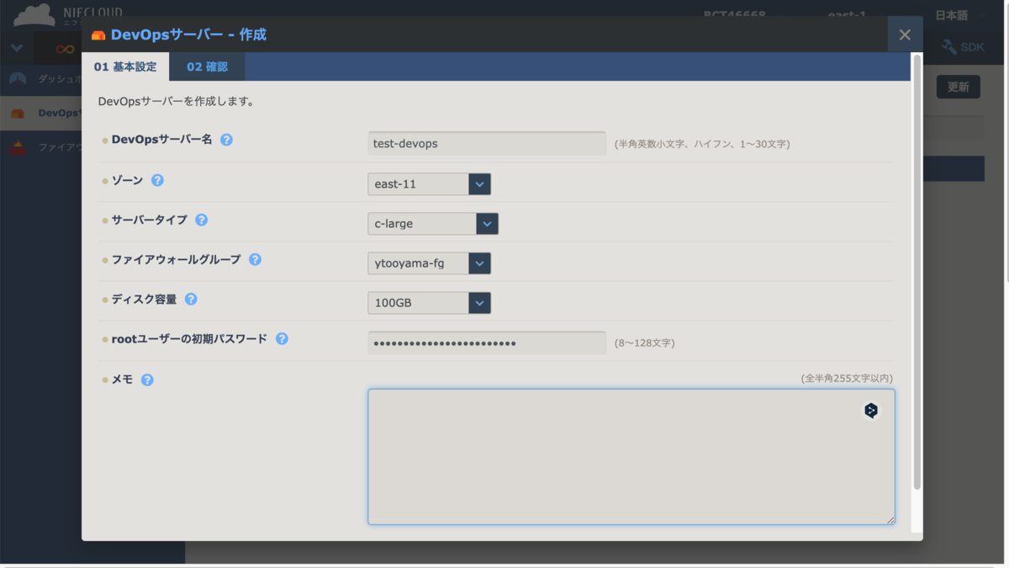
Task: Open help for the ゾーン field
Action: [157, 179]
